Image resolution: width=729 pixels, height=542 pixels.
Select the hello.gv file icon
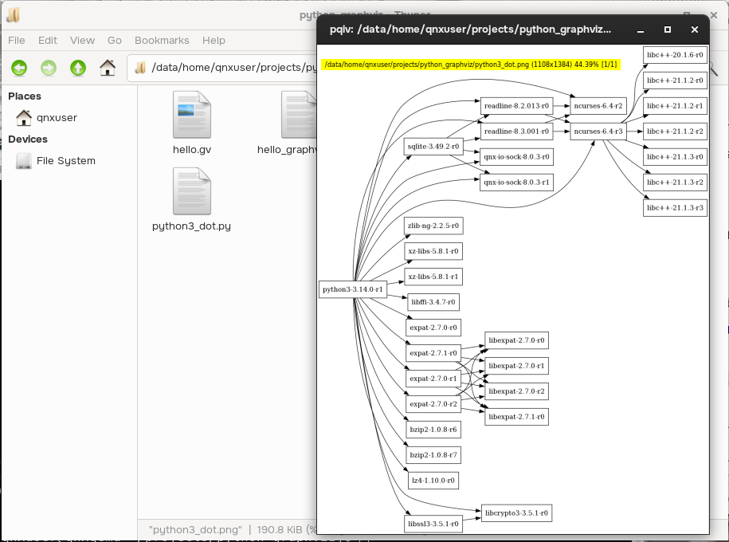click(192, 116)
